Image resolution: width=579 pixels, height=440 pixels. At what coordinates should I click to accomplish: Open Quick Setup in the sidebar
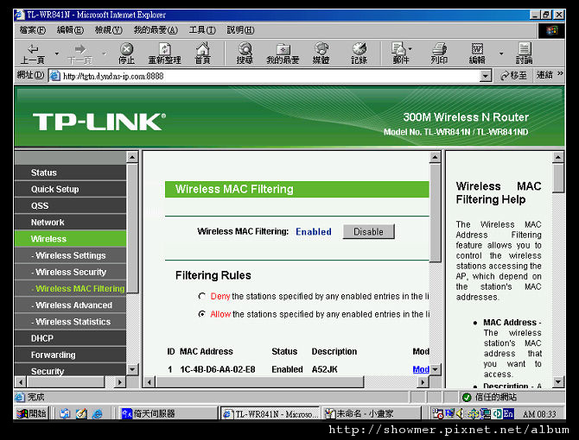[x=71, y=189]
